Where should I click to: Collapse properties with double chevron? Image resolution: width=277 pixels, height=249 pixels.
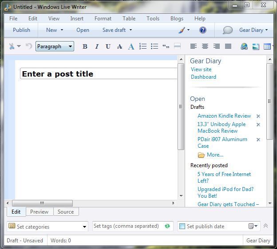coord(266,226)
